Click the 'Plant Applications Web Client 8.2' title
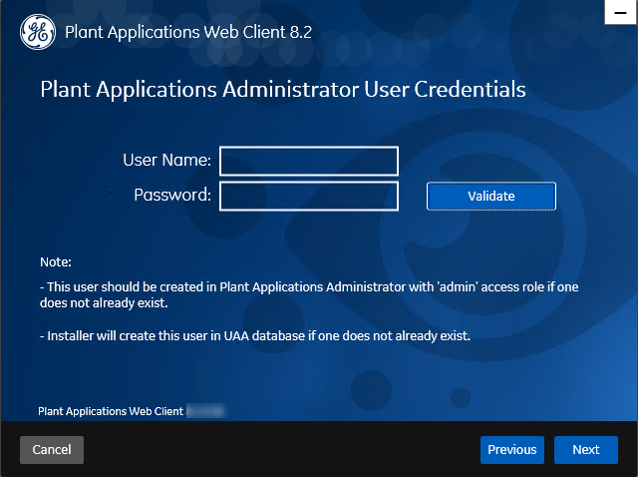 pos(188,32)
